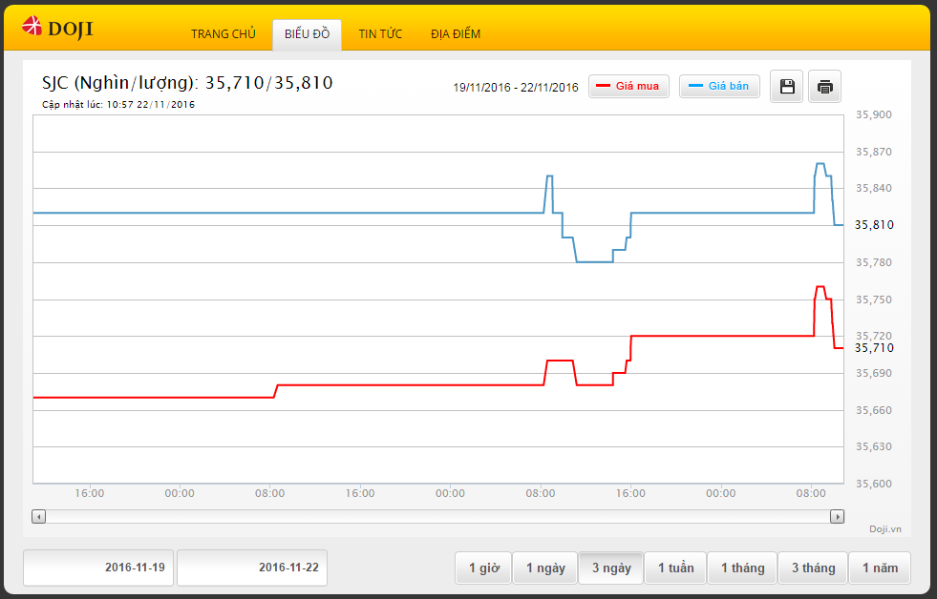Click the current sell price label 35,810
This screenshot has height=599, width=937.
click(x=874, y=225)
